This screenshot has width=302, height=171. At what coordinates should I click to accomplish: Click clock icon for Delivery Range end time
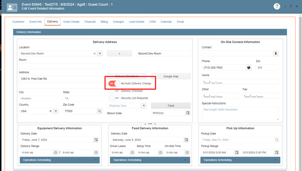96,152
